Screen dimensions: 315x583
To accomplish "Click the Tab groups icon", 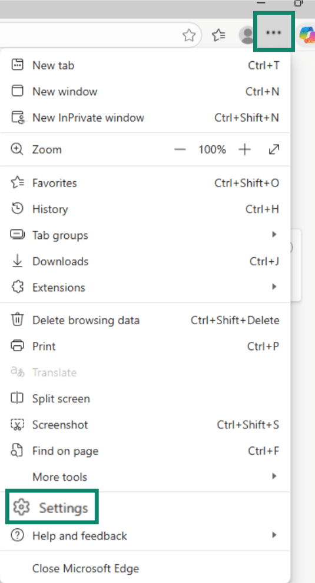I will point(18,235).
